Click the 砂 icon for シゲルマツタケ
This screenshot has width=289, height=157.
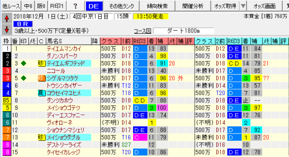tap(42, 78)
